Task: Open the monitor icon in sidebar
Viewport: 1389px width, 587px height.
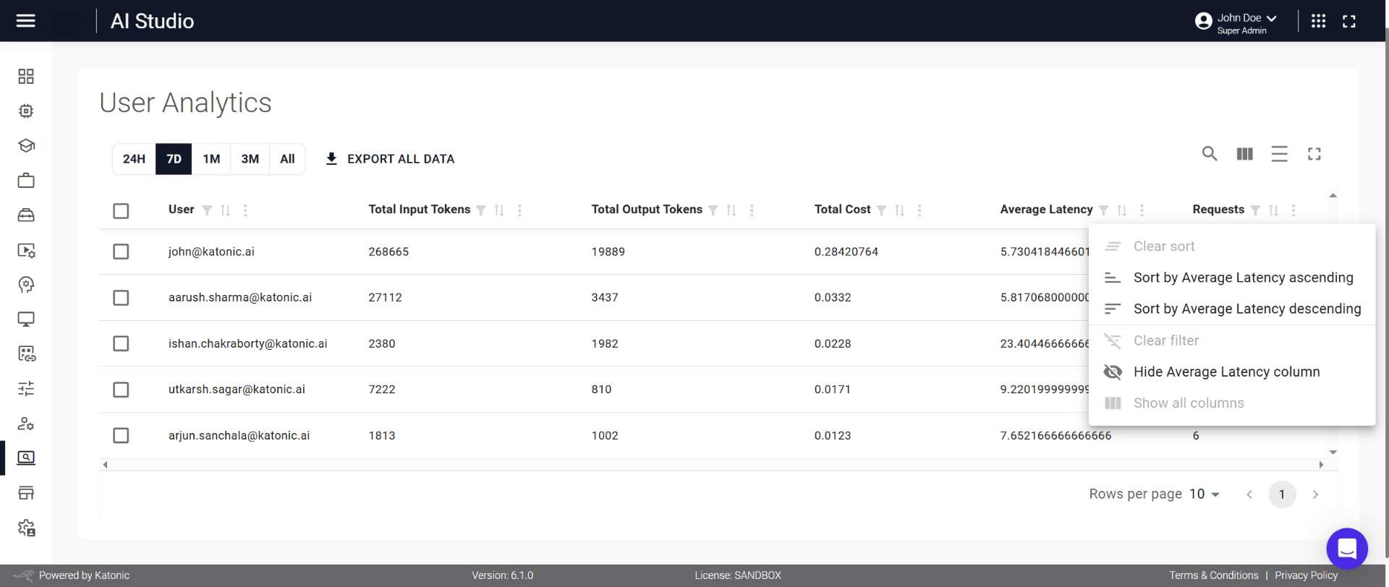Action: (x=26, y=319)
